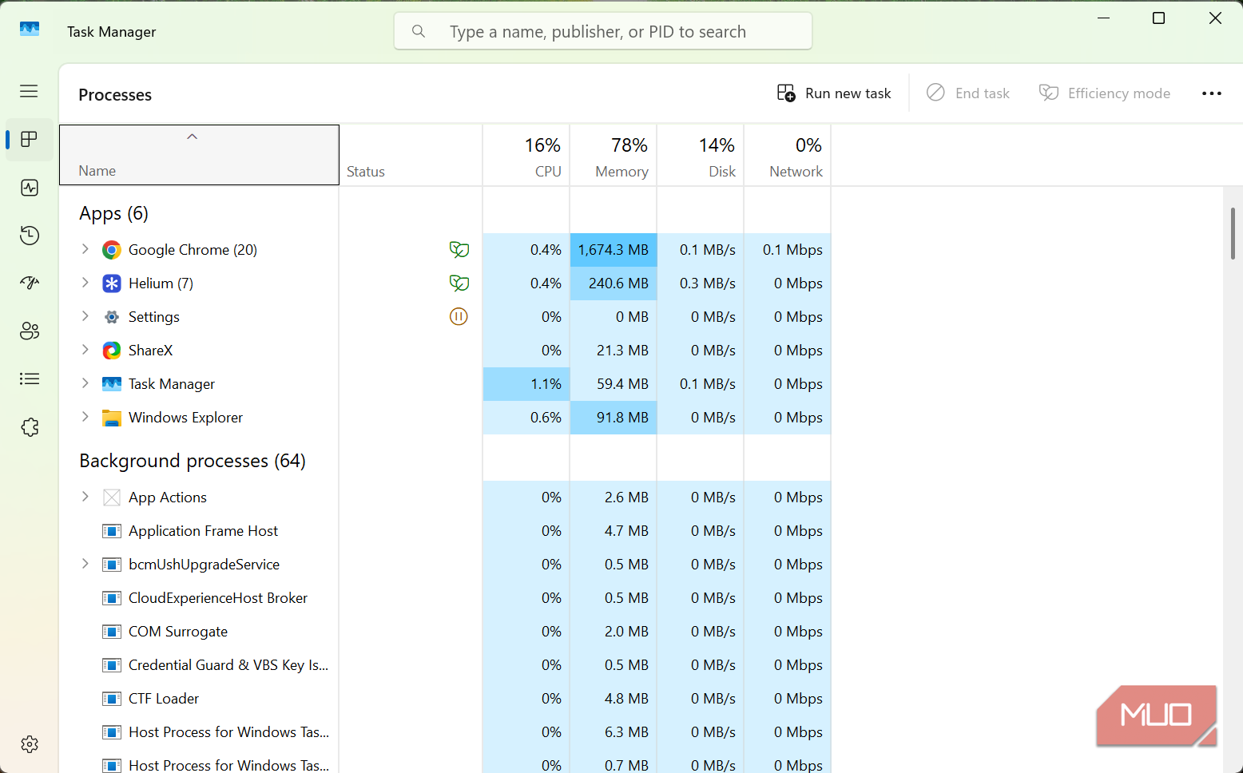
Task: Click the efficiency leaf icon for Helium
Action: (459, 283)
